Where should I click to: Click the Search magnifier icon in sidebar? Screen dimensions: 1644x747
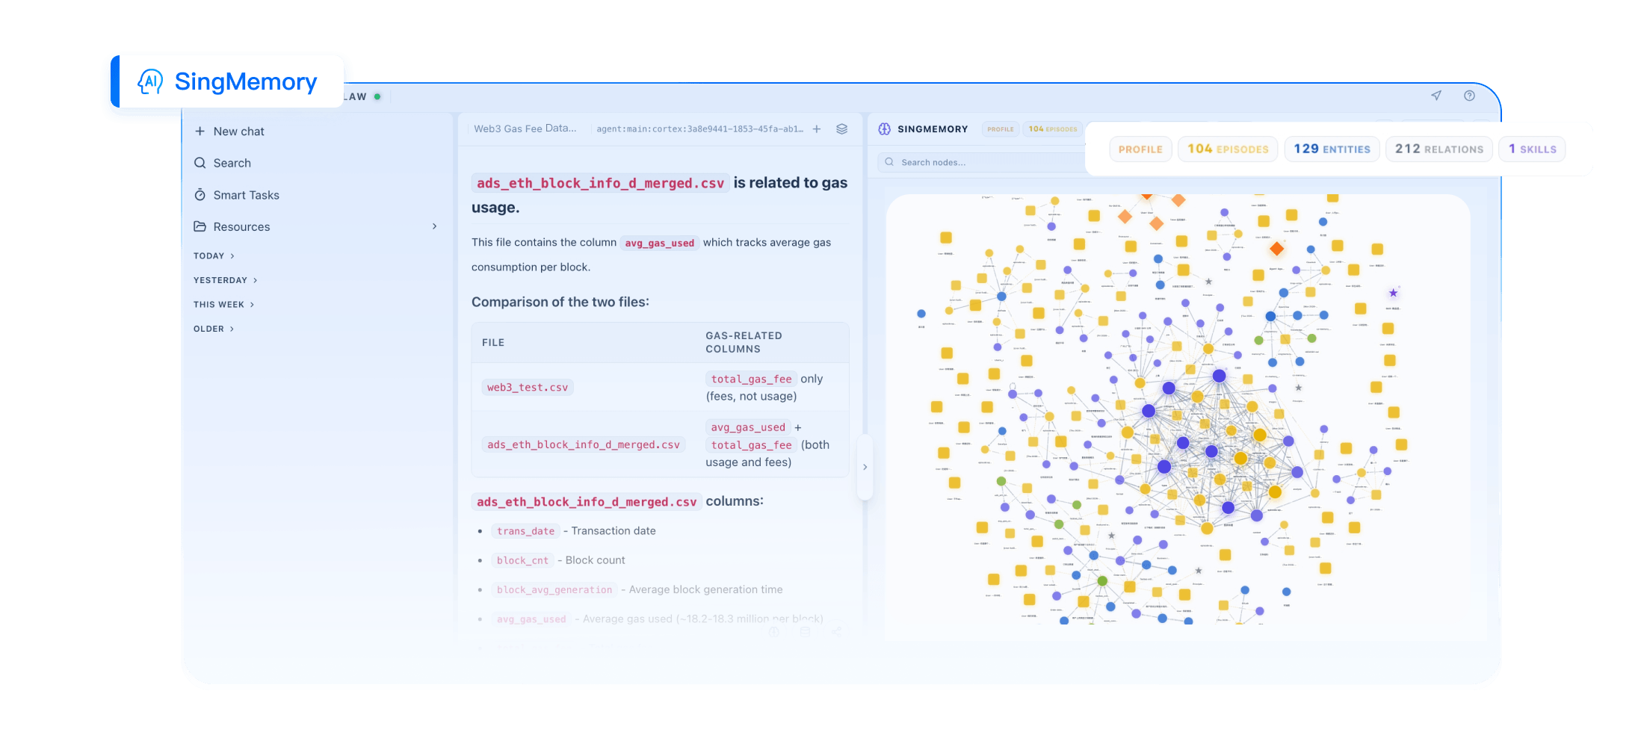(x=200, y=163)
